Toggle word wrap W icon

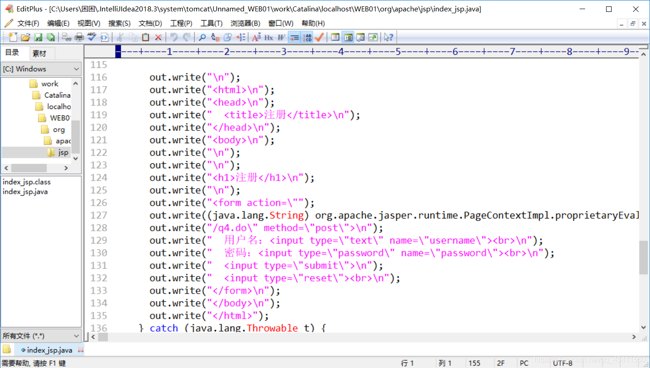coord(281,37)
